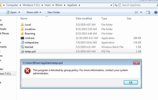Click OK in the error dialog
The width and height of the screenshot is (158, 100).
pyautogui.click(x=131, y=82)
